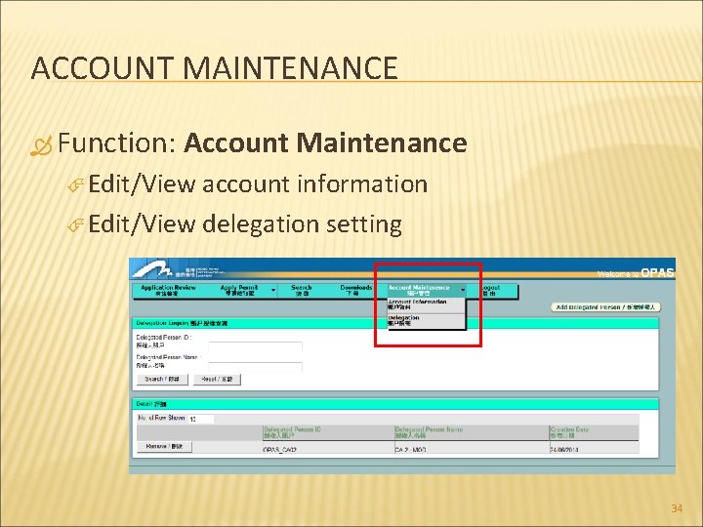This screenshot has height=527, width=703.
Task: Select the OPAS_CA02 table cell
Action: [x=329, y=449]
